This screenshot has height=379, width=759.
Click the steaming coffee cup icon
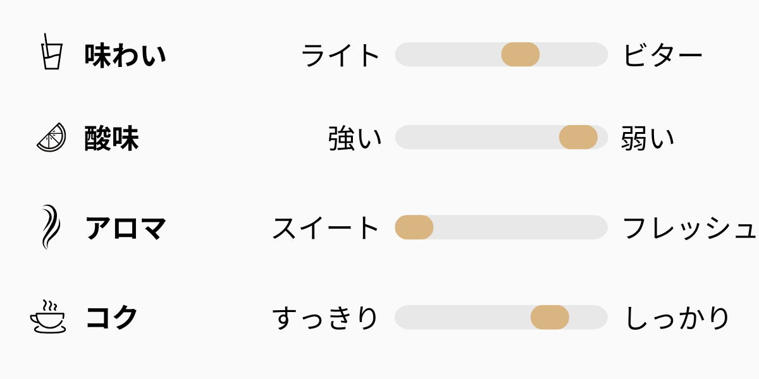[48, 317]
